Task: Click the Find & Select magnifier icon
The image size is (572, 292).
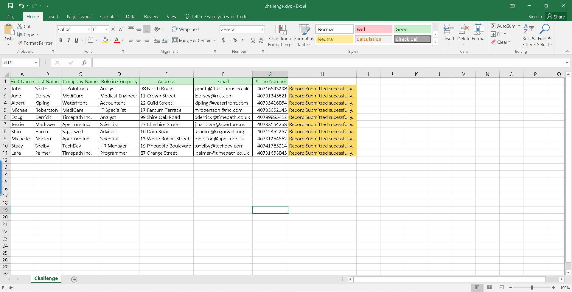Action: point(545,29)
